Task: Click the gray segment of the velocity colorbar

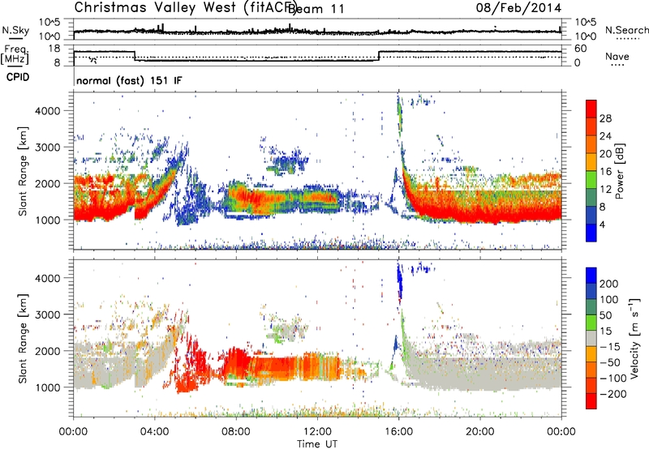Action: pyautogui.click(x=591, y=338)
